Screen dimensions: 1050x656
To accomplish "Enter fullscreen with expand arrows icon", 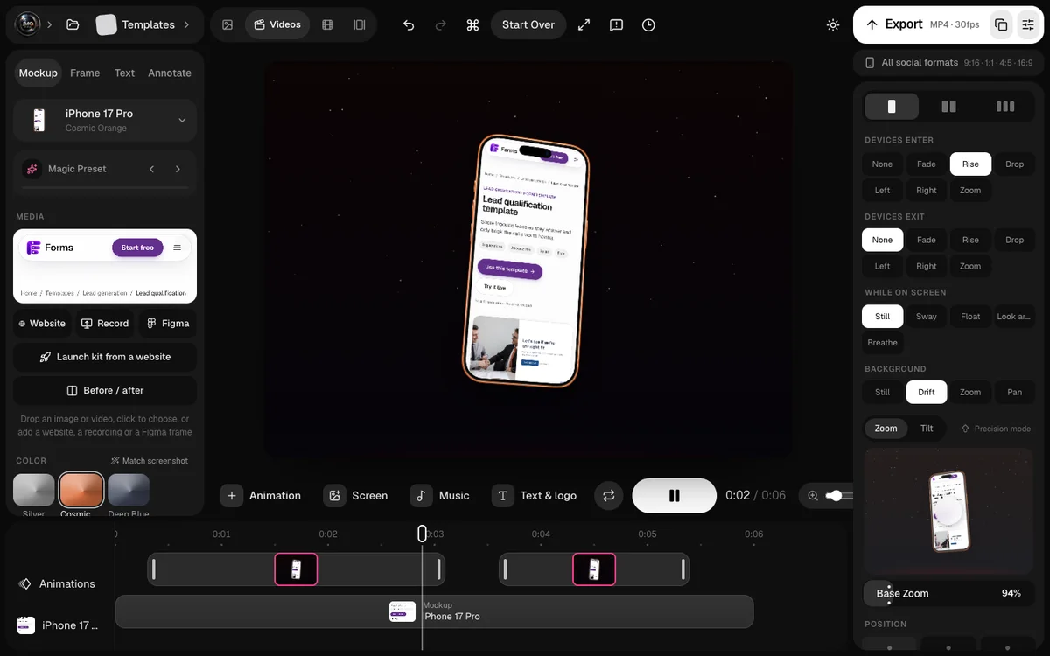I will click(584, 24).
